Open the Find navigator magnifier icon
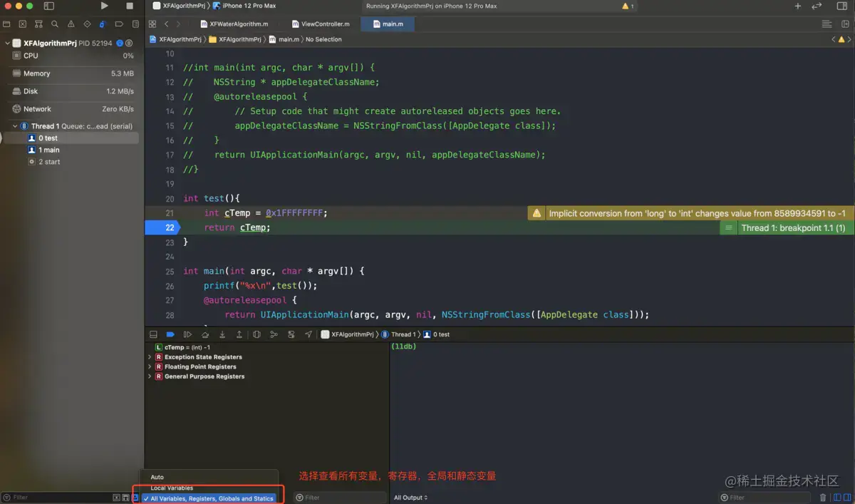Viewport: 855px width, 504px height. [x=55, y=24]
